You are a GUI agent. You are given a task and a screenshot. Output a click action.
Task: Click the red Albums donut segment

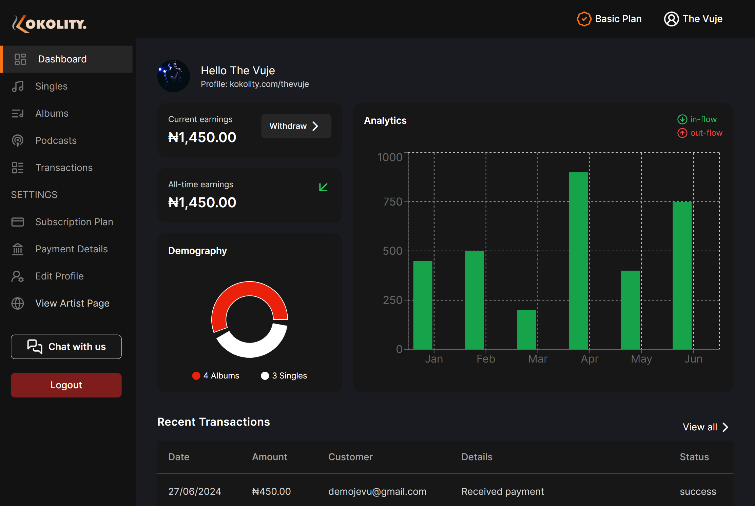click(x=250, y=288)
